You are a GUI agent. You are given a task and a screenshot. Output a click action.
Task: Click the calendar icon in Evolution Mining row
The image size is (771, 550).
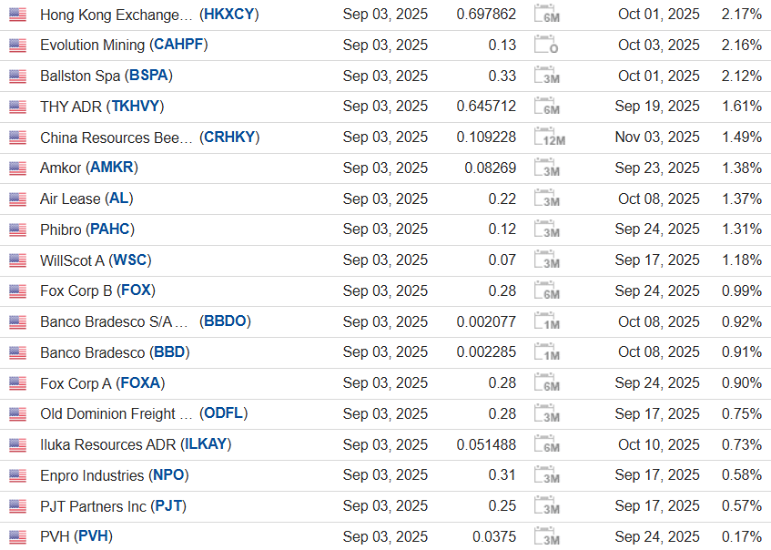click(546, 45)
